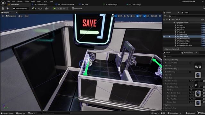
Task: Open the Window menu
Action: coord(20,1)
